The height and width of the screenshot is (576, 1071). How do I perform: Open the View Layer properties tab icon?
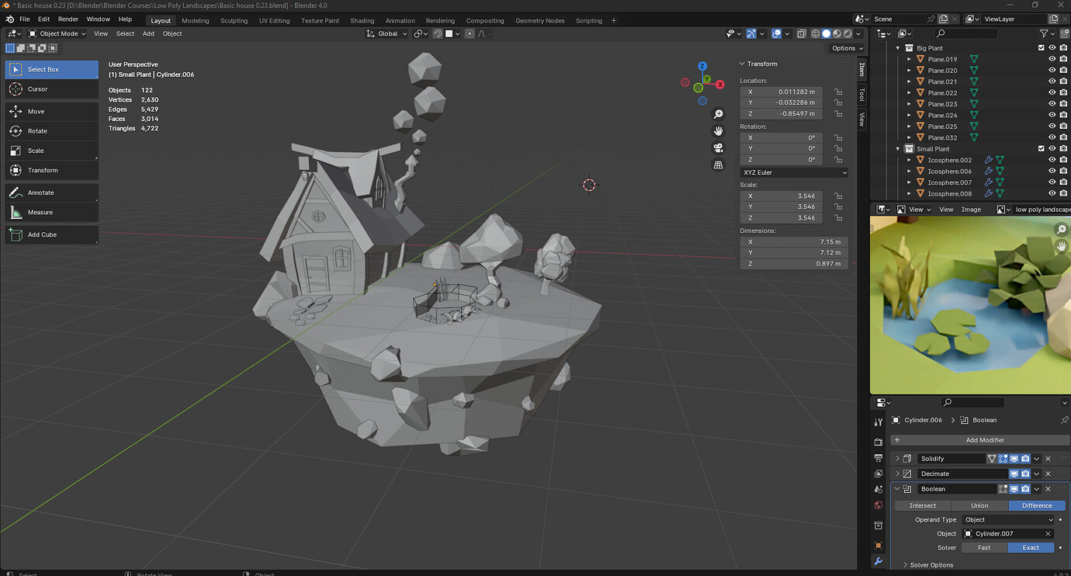(x=878, y=474)
